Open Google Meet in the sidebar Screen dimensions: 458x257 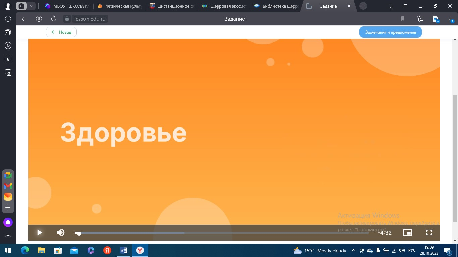pyautogui.click(x=8, y=175)
